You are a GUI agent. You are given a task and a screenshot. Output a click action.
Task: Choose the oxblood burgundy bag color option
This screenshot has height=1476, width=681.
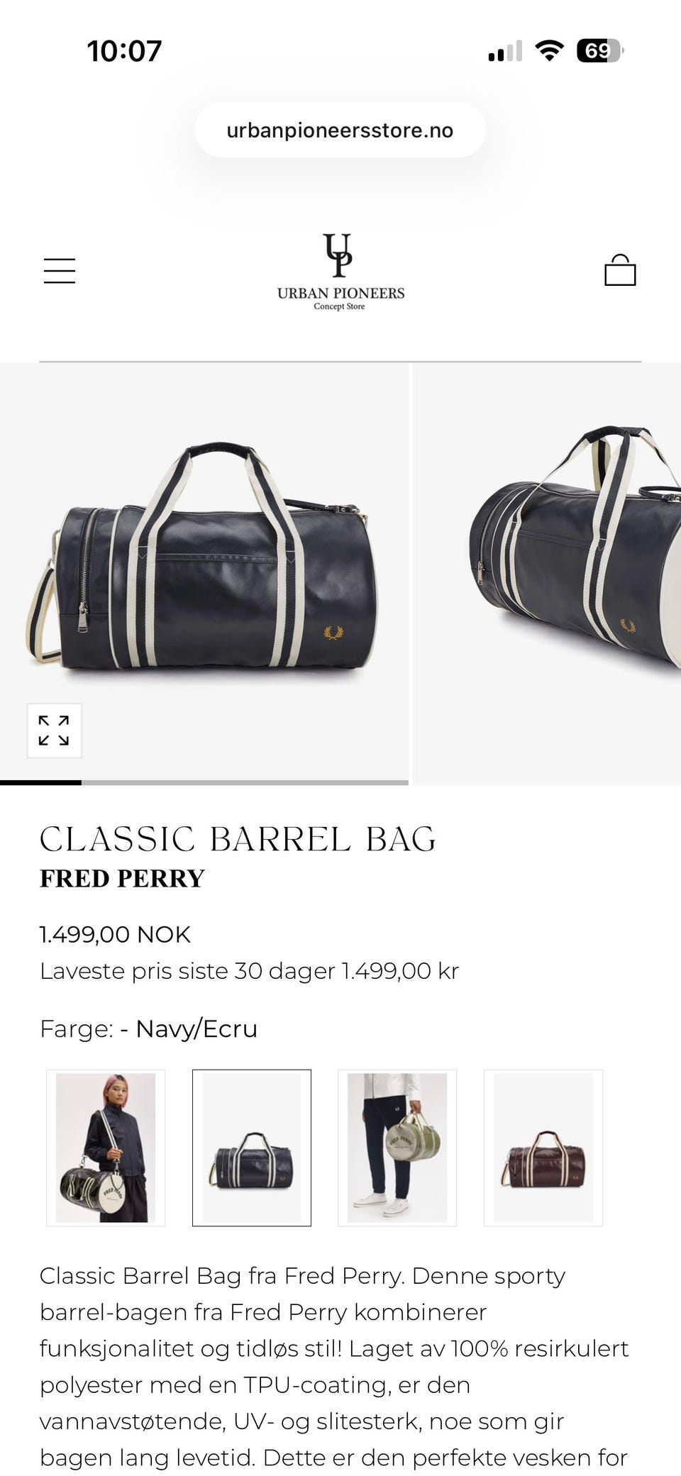coord(543,1148)
